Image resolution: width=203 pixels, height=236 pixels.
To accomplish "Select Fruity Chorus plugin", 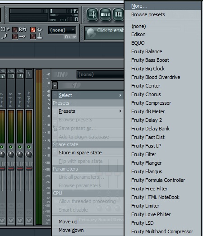I will click(163, 94).
